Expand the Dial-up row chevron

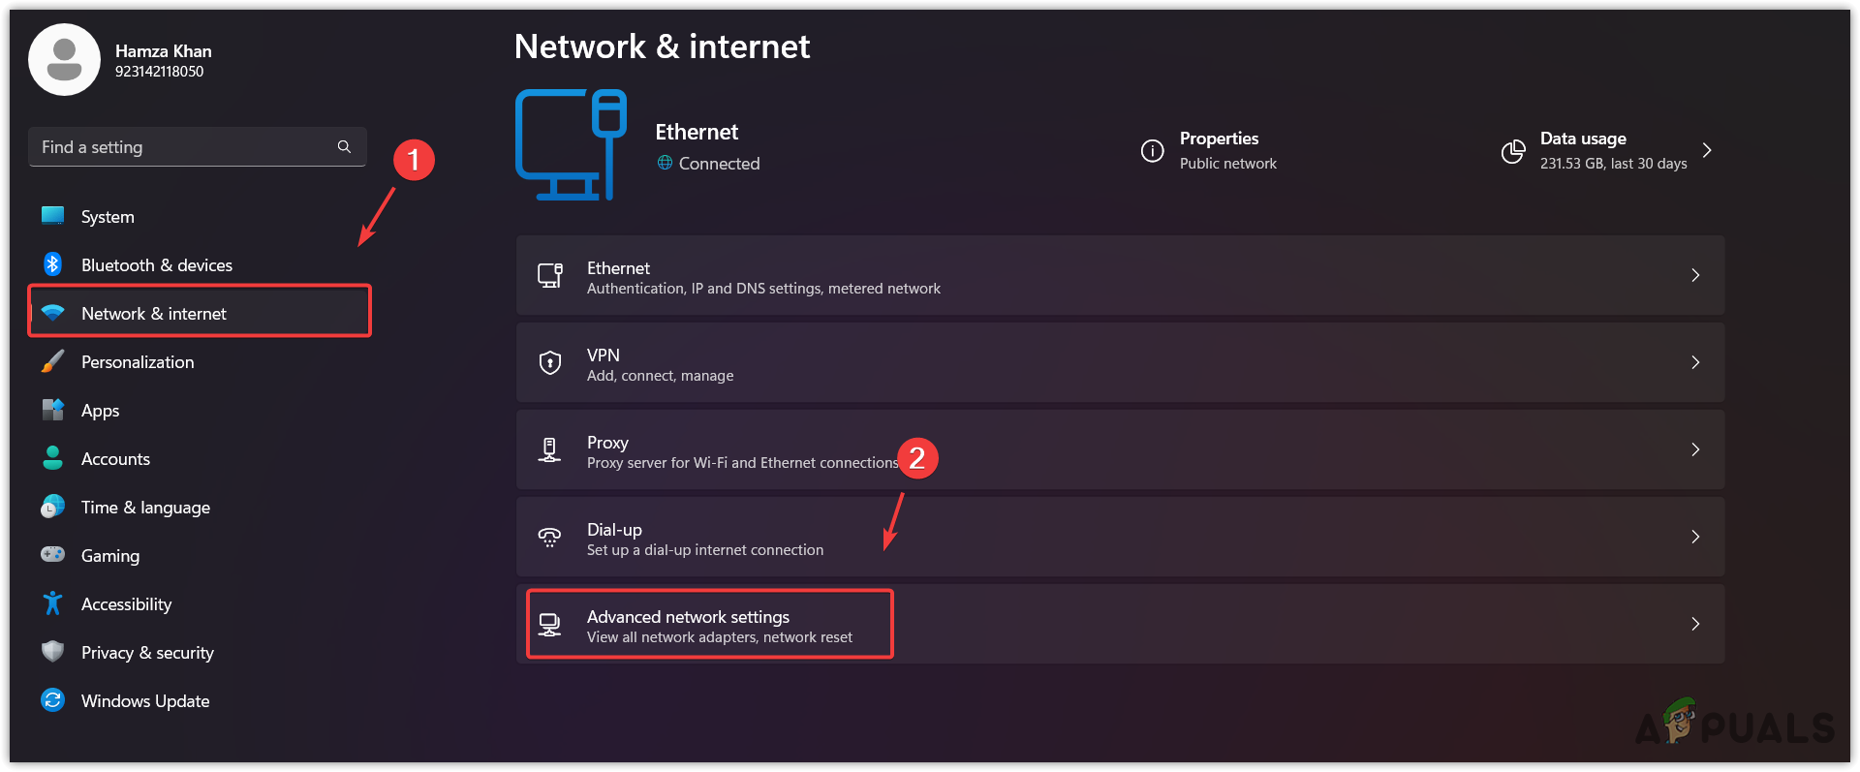point(1695,536)
